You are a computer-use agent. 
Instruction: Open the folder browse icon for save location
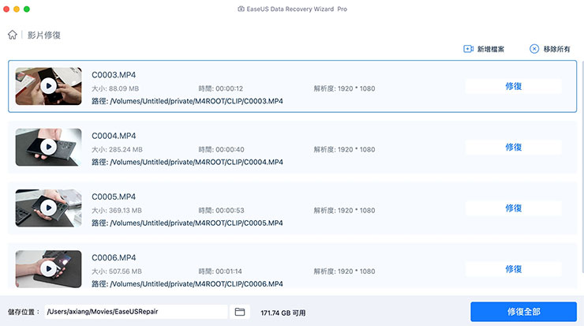click(240, 312)
